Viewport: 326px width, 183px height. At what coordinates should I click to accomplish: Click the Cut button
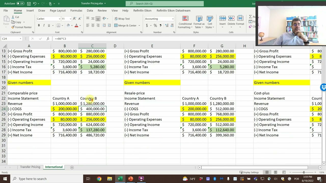pyautogui.click(x=15, y=17)
